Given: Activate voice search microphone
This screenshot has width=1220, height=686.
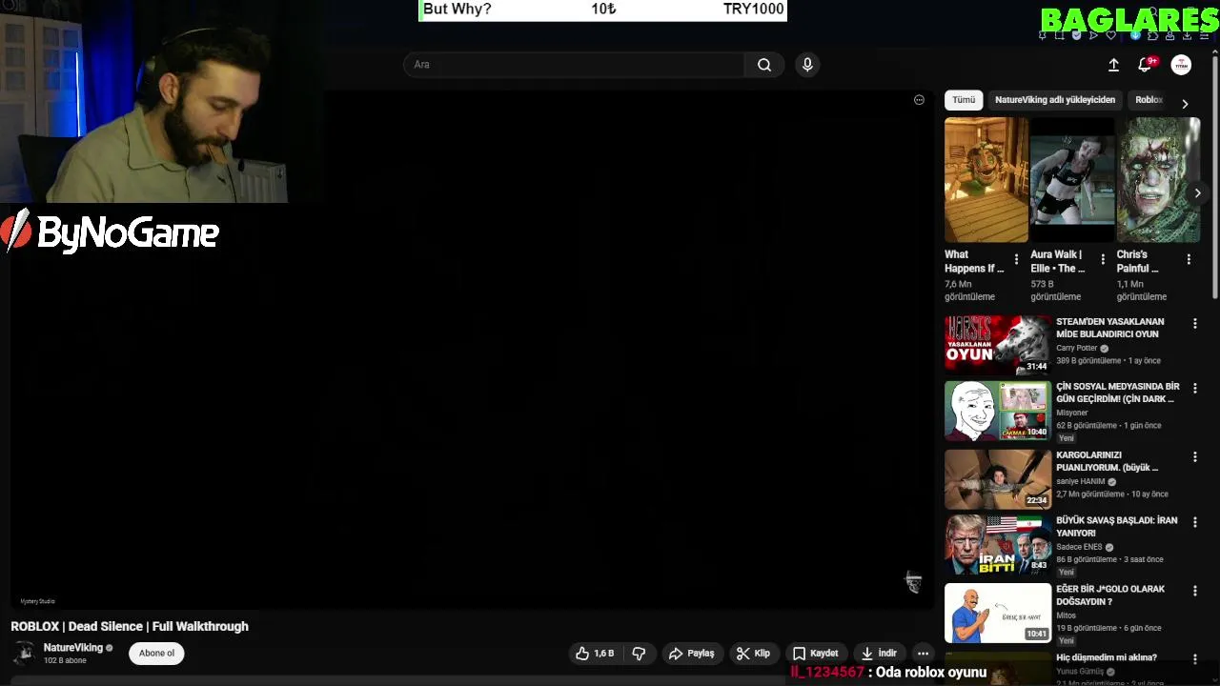Looking at the screenshot, I should (807, 65).
